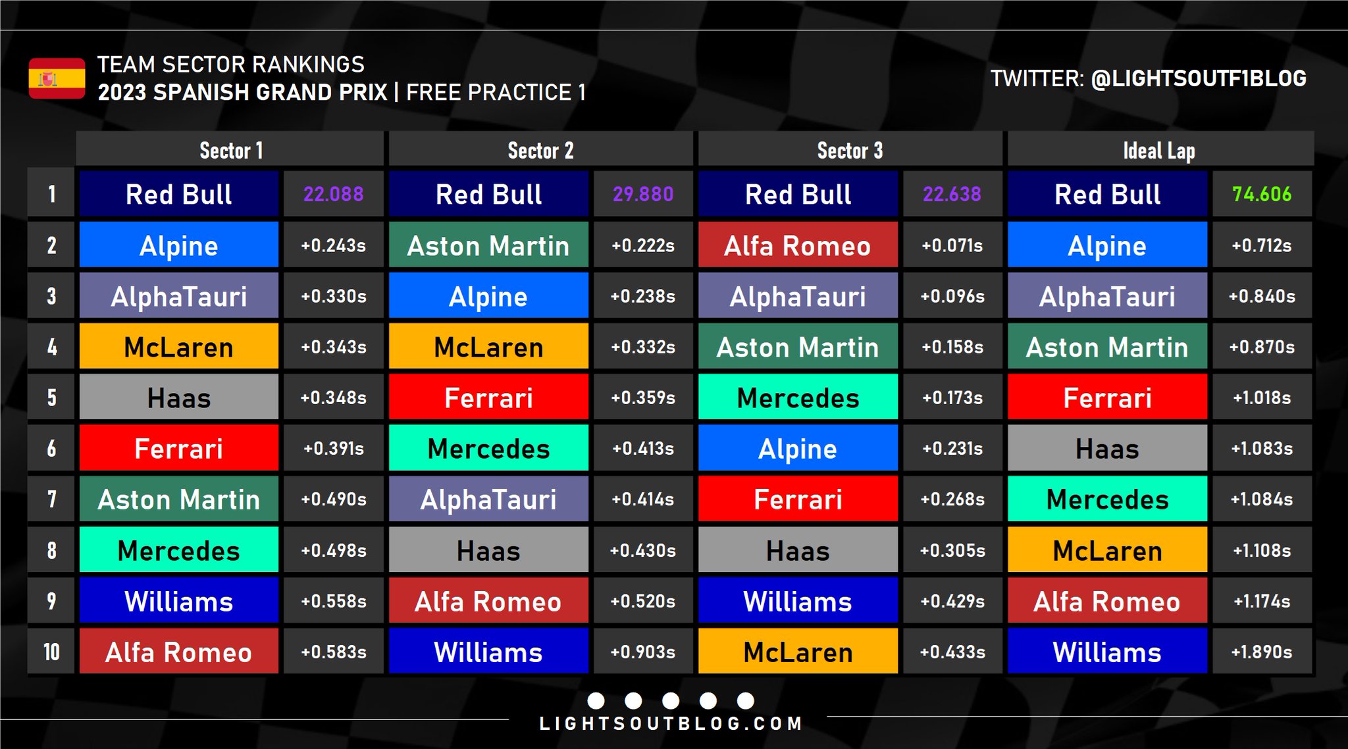Click the Alfa Romeo swatch in Sector 3
Viewport: 1348px width, 749px height.
click(x=797, y=245)
